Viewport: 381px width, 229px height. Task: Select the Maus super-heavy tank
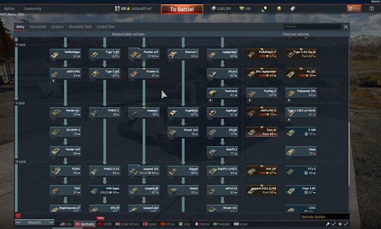[301, 151]
